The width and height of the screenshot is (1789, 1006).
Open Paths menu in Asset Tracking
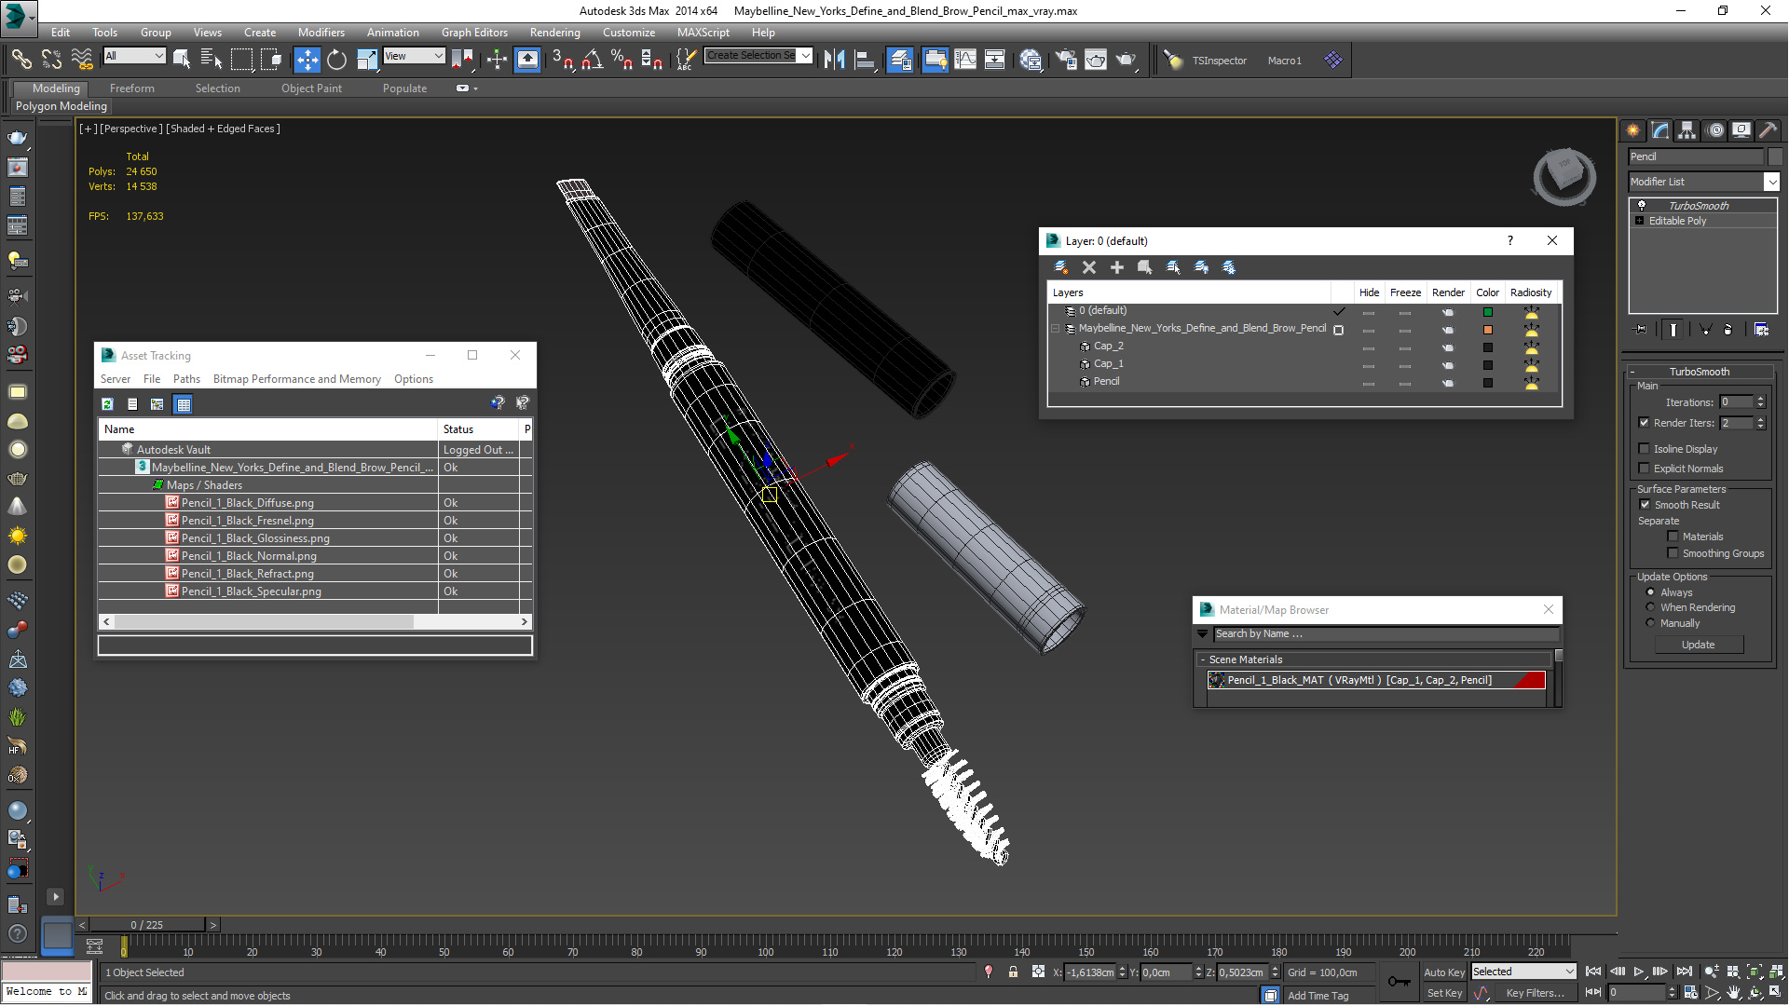click(x=186, y=379)
